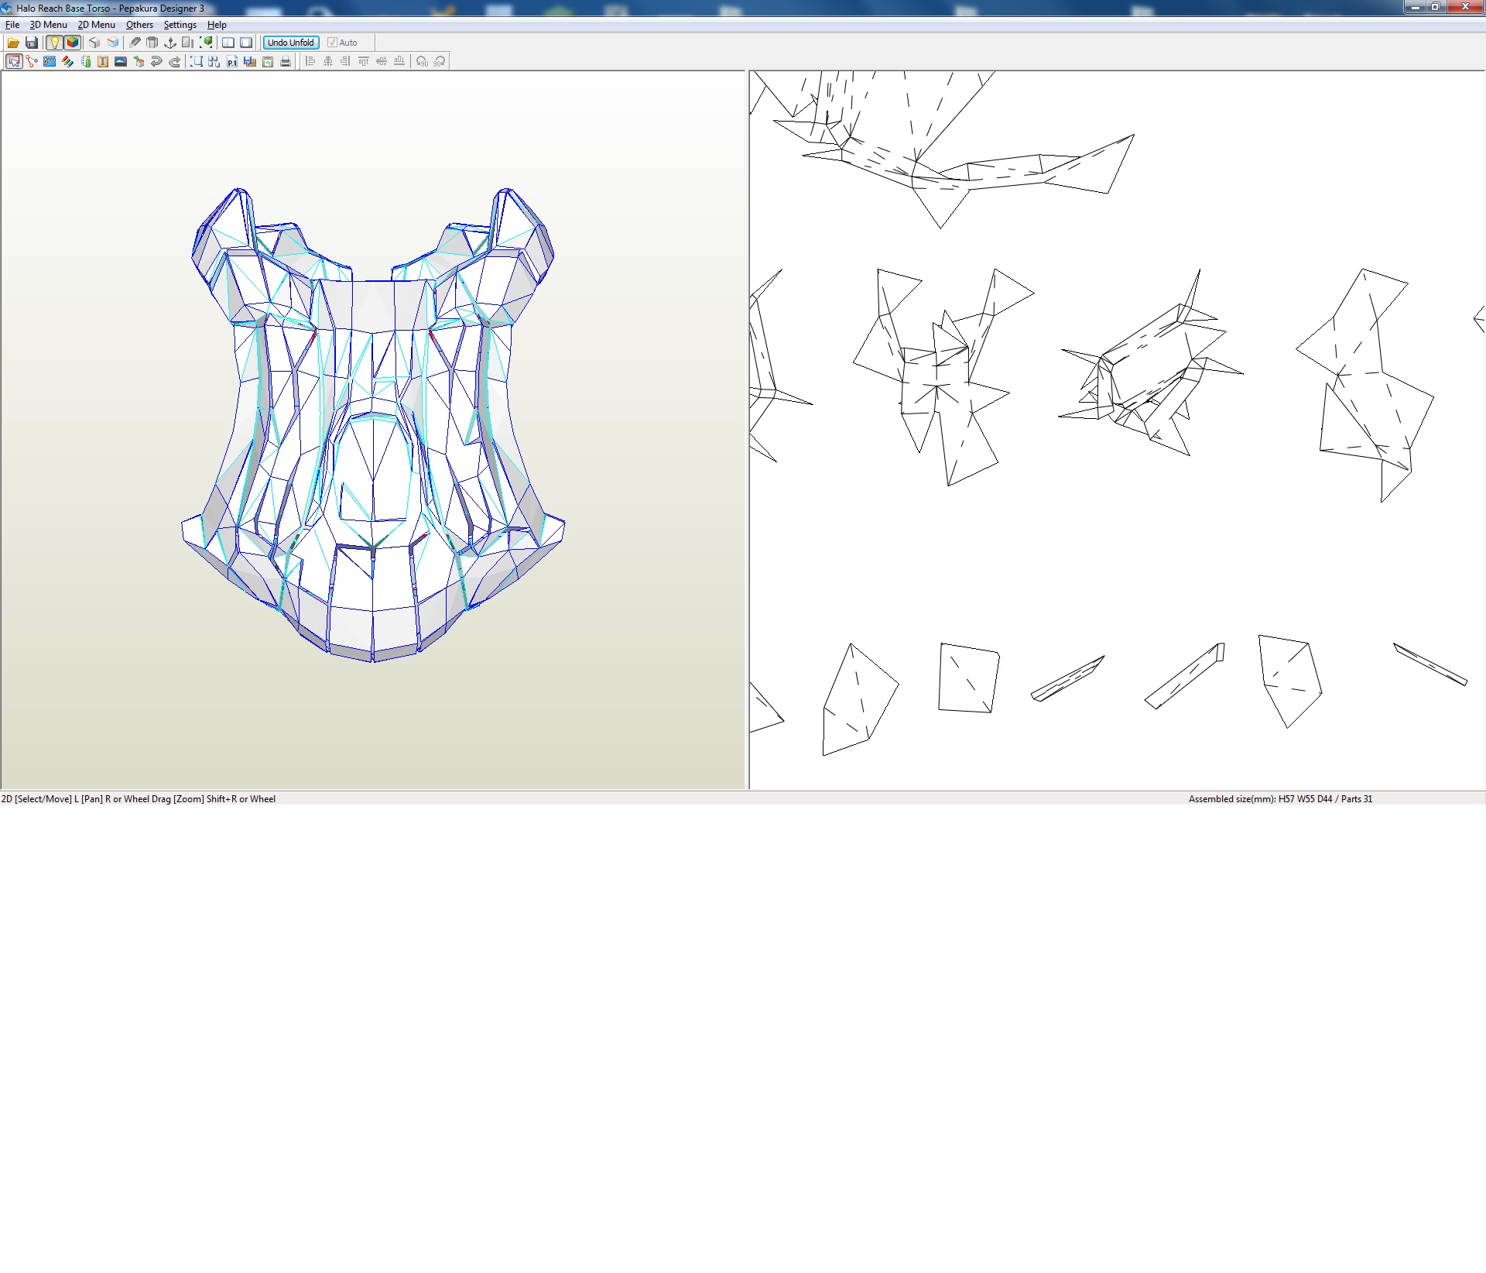The image size is (1486, 1273).
Task: Click the gray panel icon beside the anchor
Action: click(x=188, y=43)
